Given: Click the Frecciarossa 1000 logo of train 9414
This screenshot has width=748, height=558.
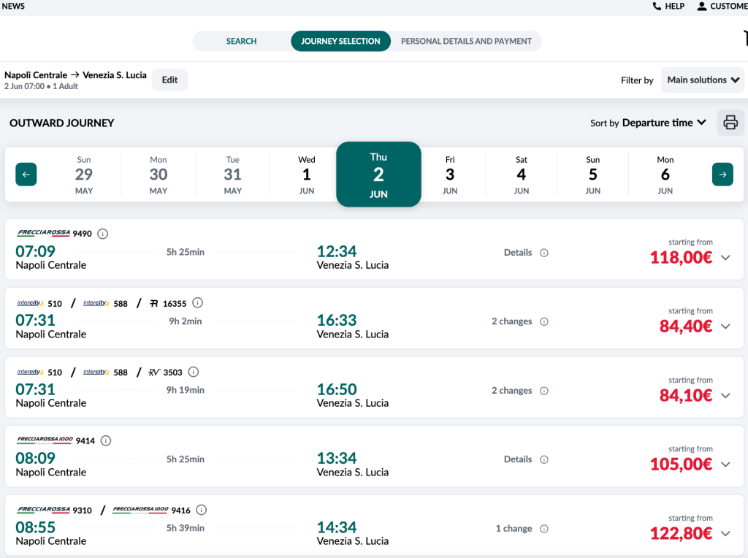Looking at the screenshot, I should click(x=45, y=440).
